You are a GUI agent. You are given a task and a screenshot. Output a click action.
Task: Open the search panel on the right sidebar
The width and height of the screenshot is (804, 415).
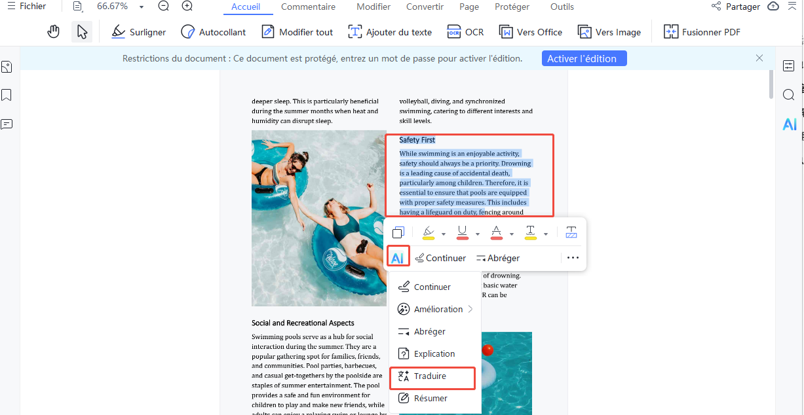click(789, 94)
